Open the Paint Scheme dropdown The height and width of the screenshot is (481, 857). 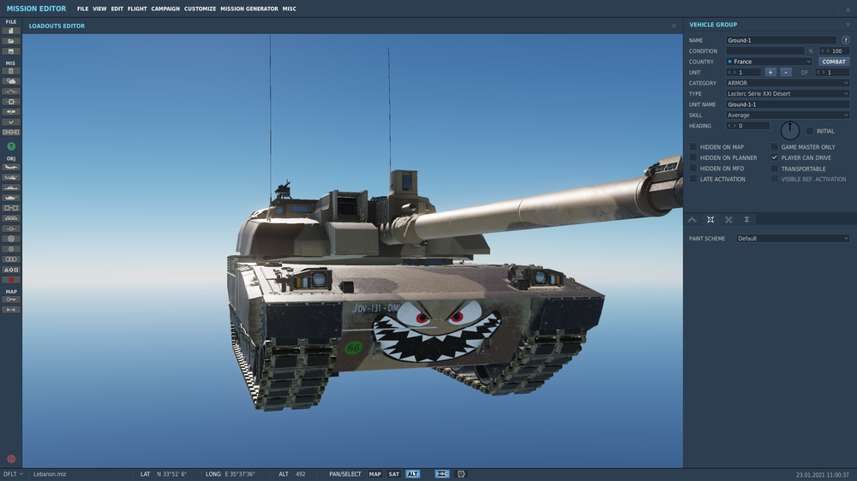pyautogui.click(x=793, y=239)
